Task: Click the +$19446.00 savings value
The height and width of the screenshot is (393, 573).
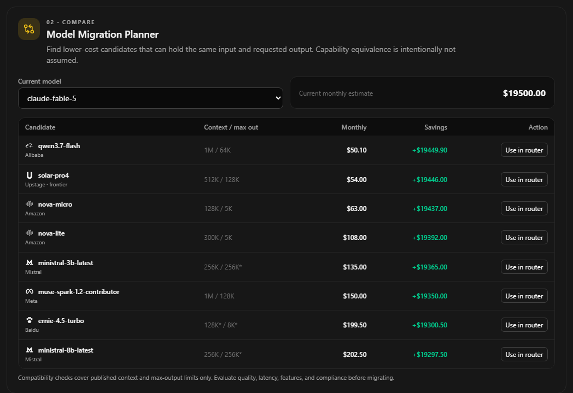Action: tap(430, 179)
